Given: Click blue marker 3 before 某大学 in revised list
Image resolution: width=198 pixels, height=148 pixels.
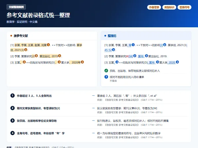Looking at the screenshot, I should point(157,62).
